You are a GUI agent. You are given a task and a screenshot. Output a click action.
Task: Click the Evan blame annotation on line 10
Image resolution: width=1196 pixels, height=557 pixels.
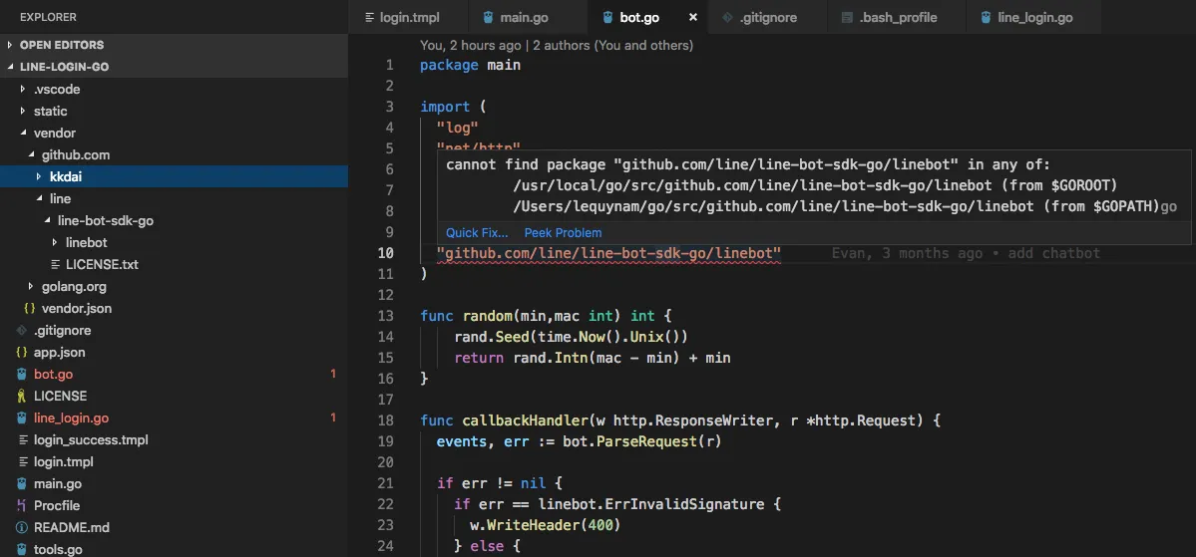(x=966, y=253)
